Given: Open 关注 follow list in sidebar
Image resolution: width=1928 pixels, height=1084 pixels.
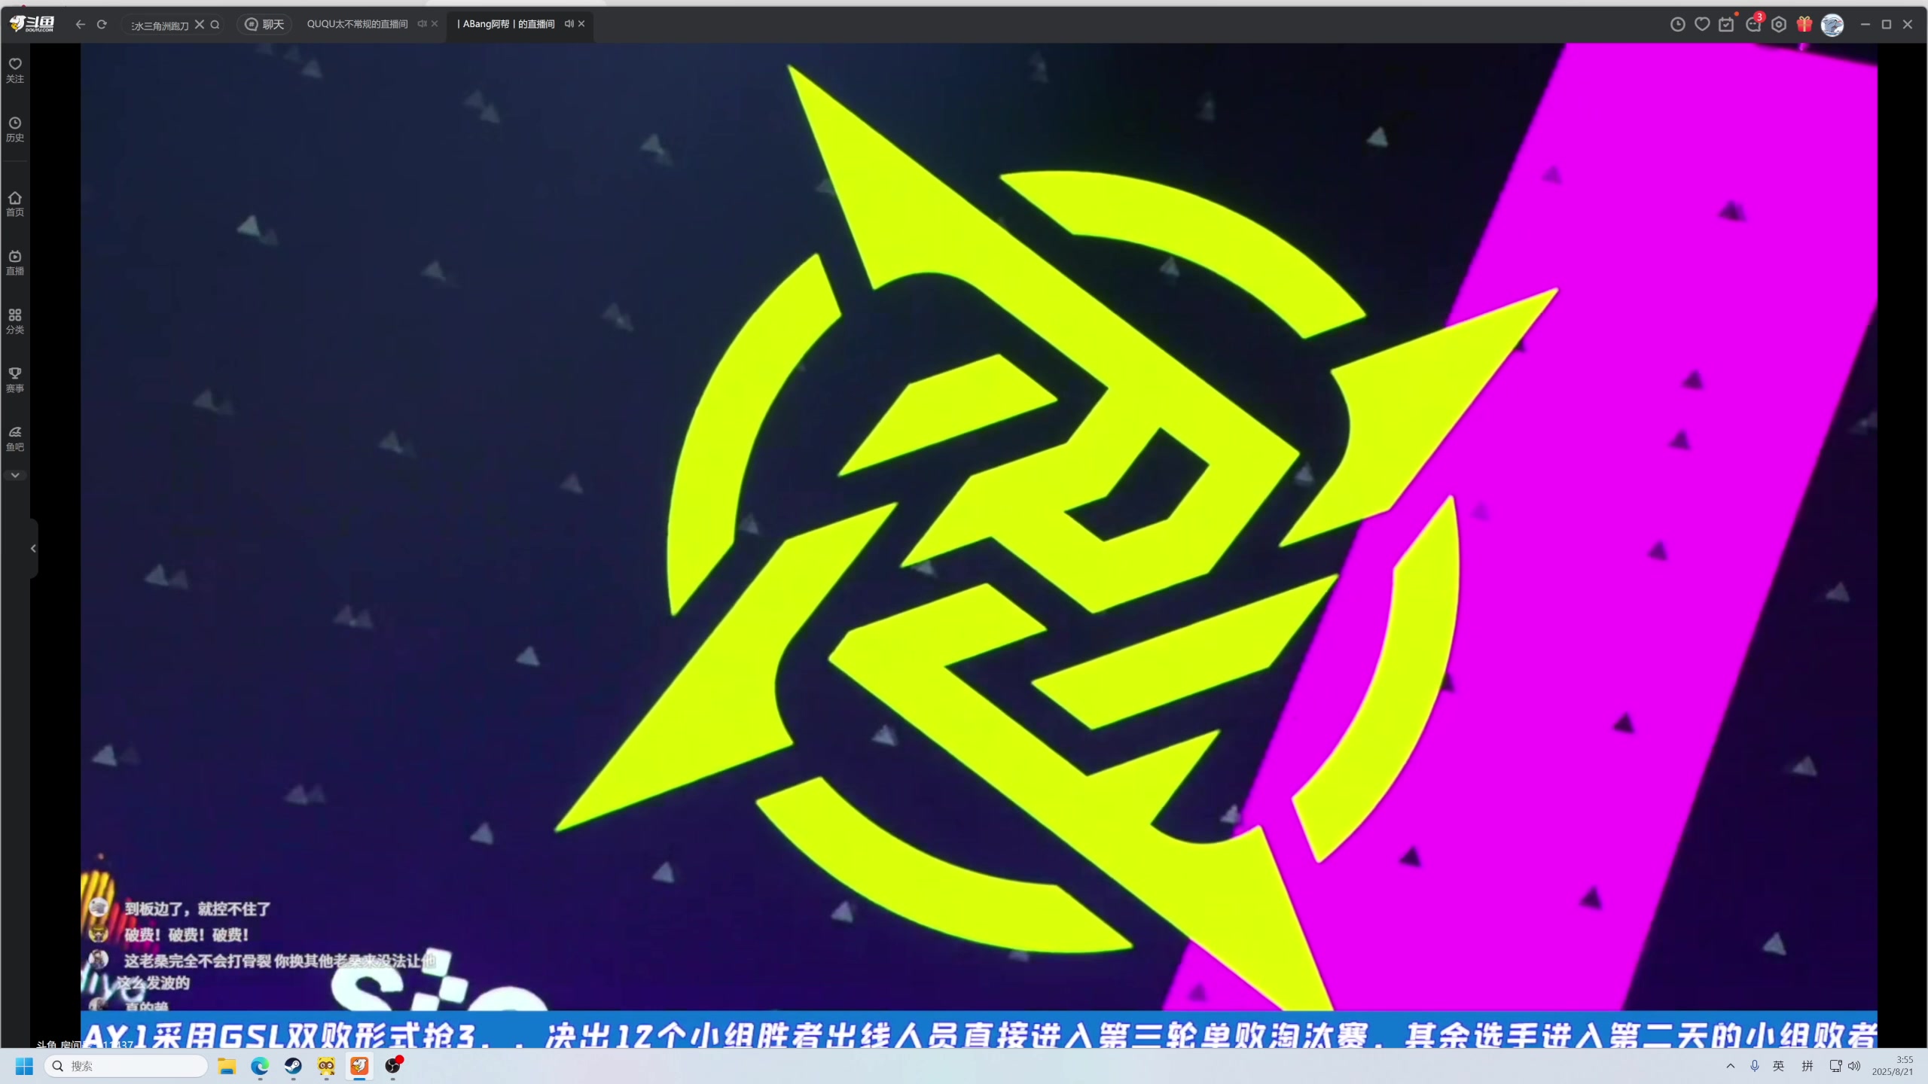Looking at the screenshot, I should click(x=15, y=70).
